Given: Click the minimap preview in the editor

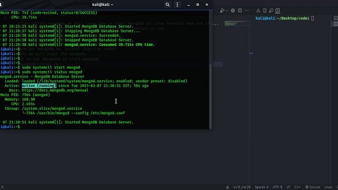Looking at the screenshot, I should [x=237, y=23].
